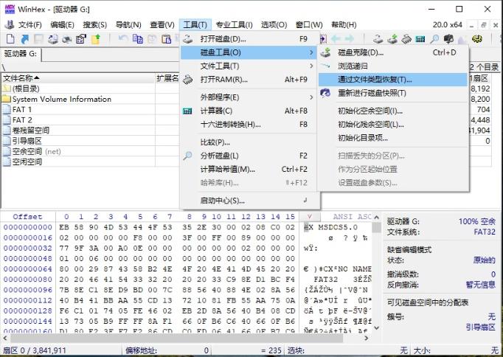
Task: Click the Print toolbar icon
Action: (x=53, y=39)
